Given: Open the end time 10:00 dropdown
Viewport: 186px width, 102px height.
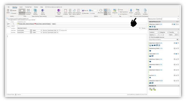Looking at the screenshot, I should pyautogui.click(x=41, y=32).
